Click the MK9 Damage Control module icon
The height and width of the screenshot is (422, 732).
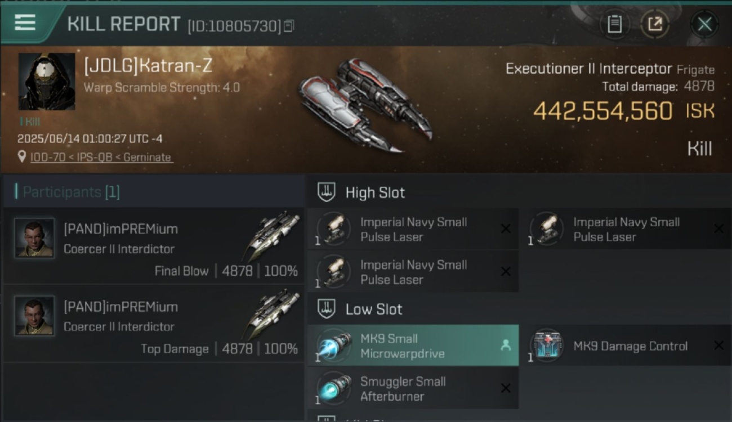(x=546, y=345)
